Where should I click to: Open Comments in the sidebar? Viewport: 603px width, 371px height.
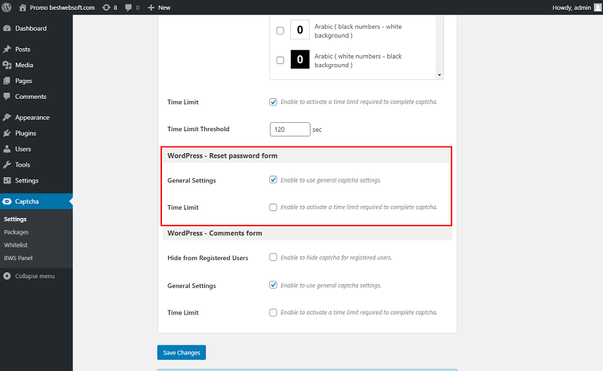click(36, 97)
